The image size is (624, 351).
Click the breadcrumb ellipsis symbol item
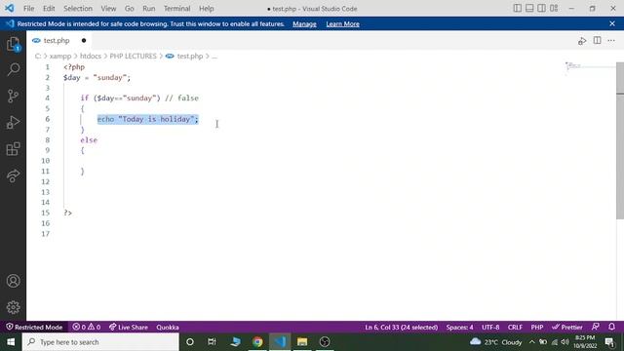tap(214, 57)
